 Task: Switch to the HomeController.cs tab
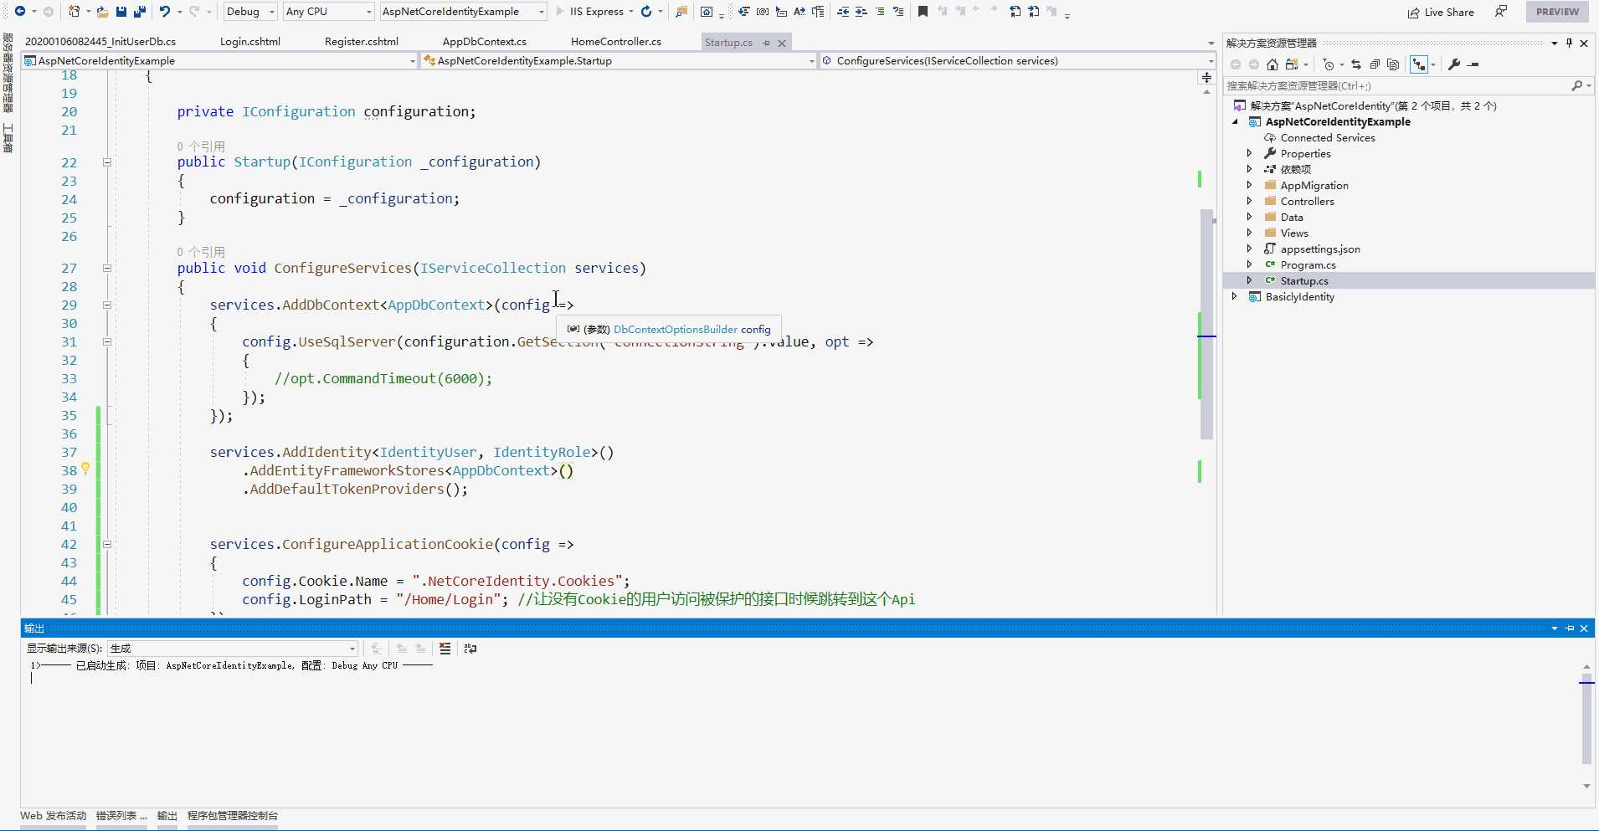(615, 42)
